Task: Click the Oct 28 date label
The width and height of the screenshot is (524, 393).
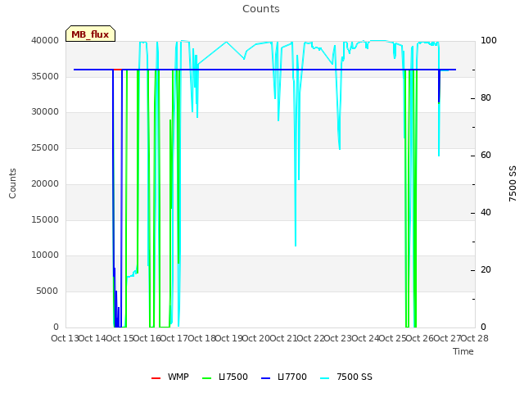Action: click(475, 338)
